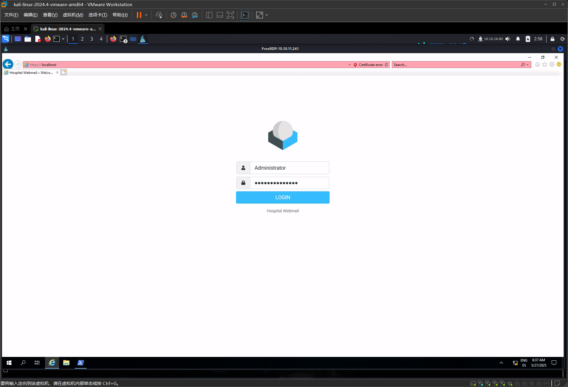
Task: Show hidden icons chevron in system tray
Action: 501,363
